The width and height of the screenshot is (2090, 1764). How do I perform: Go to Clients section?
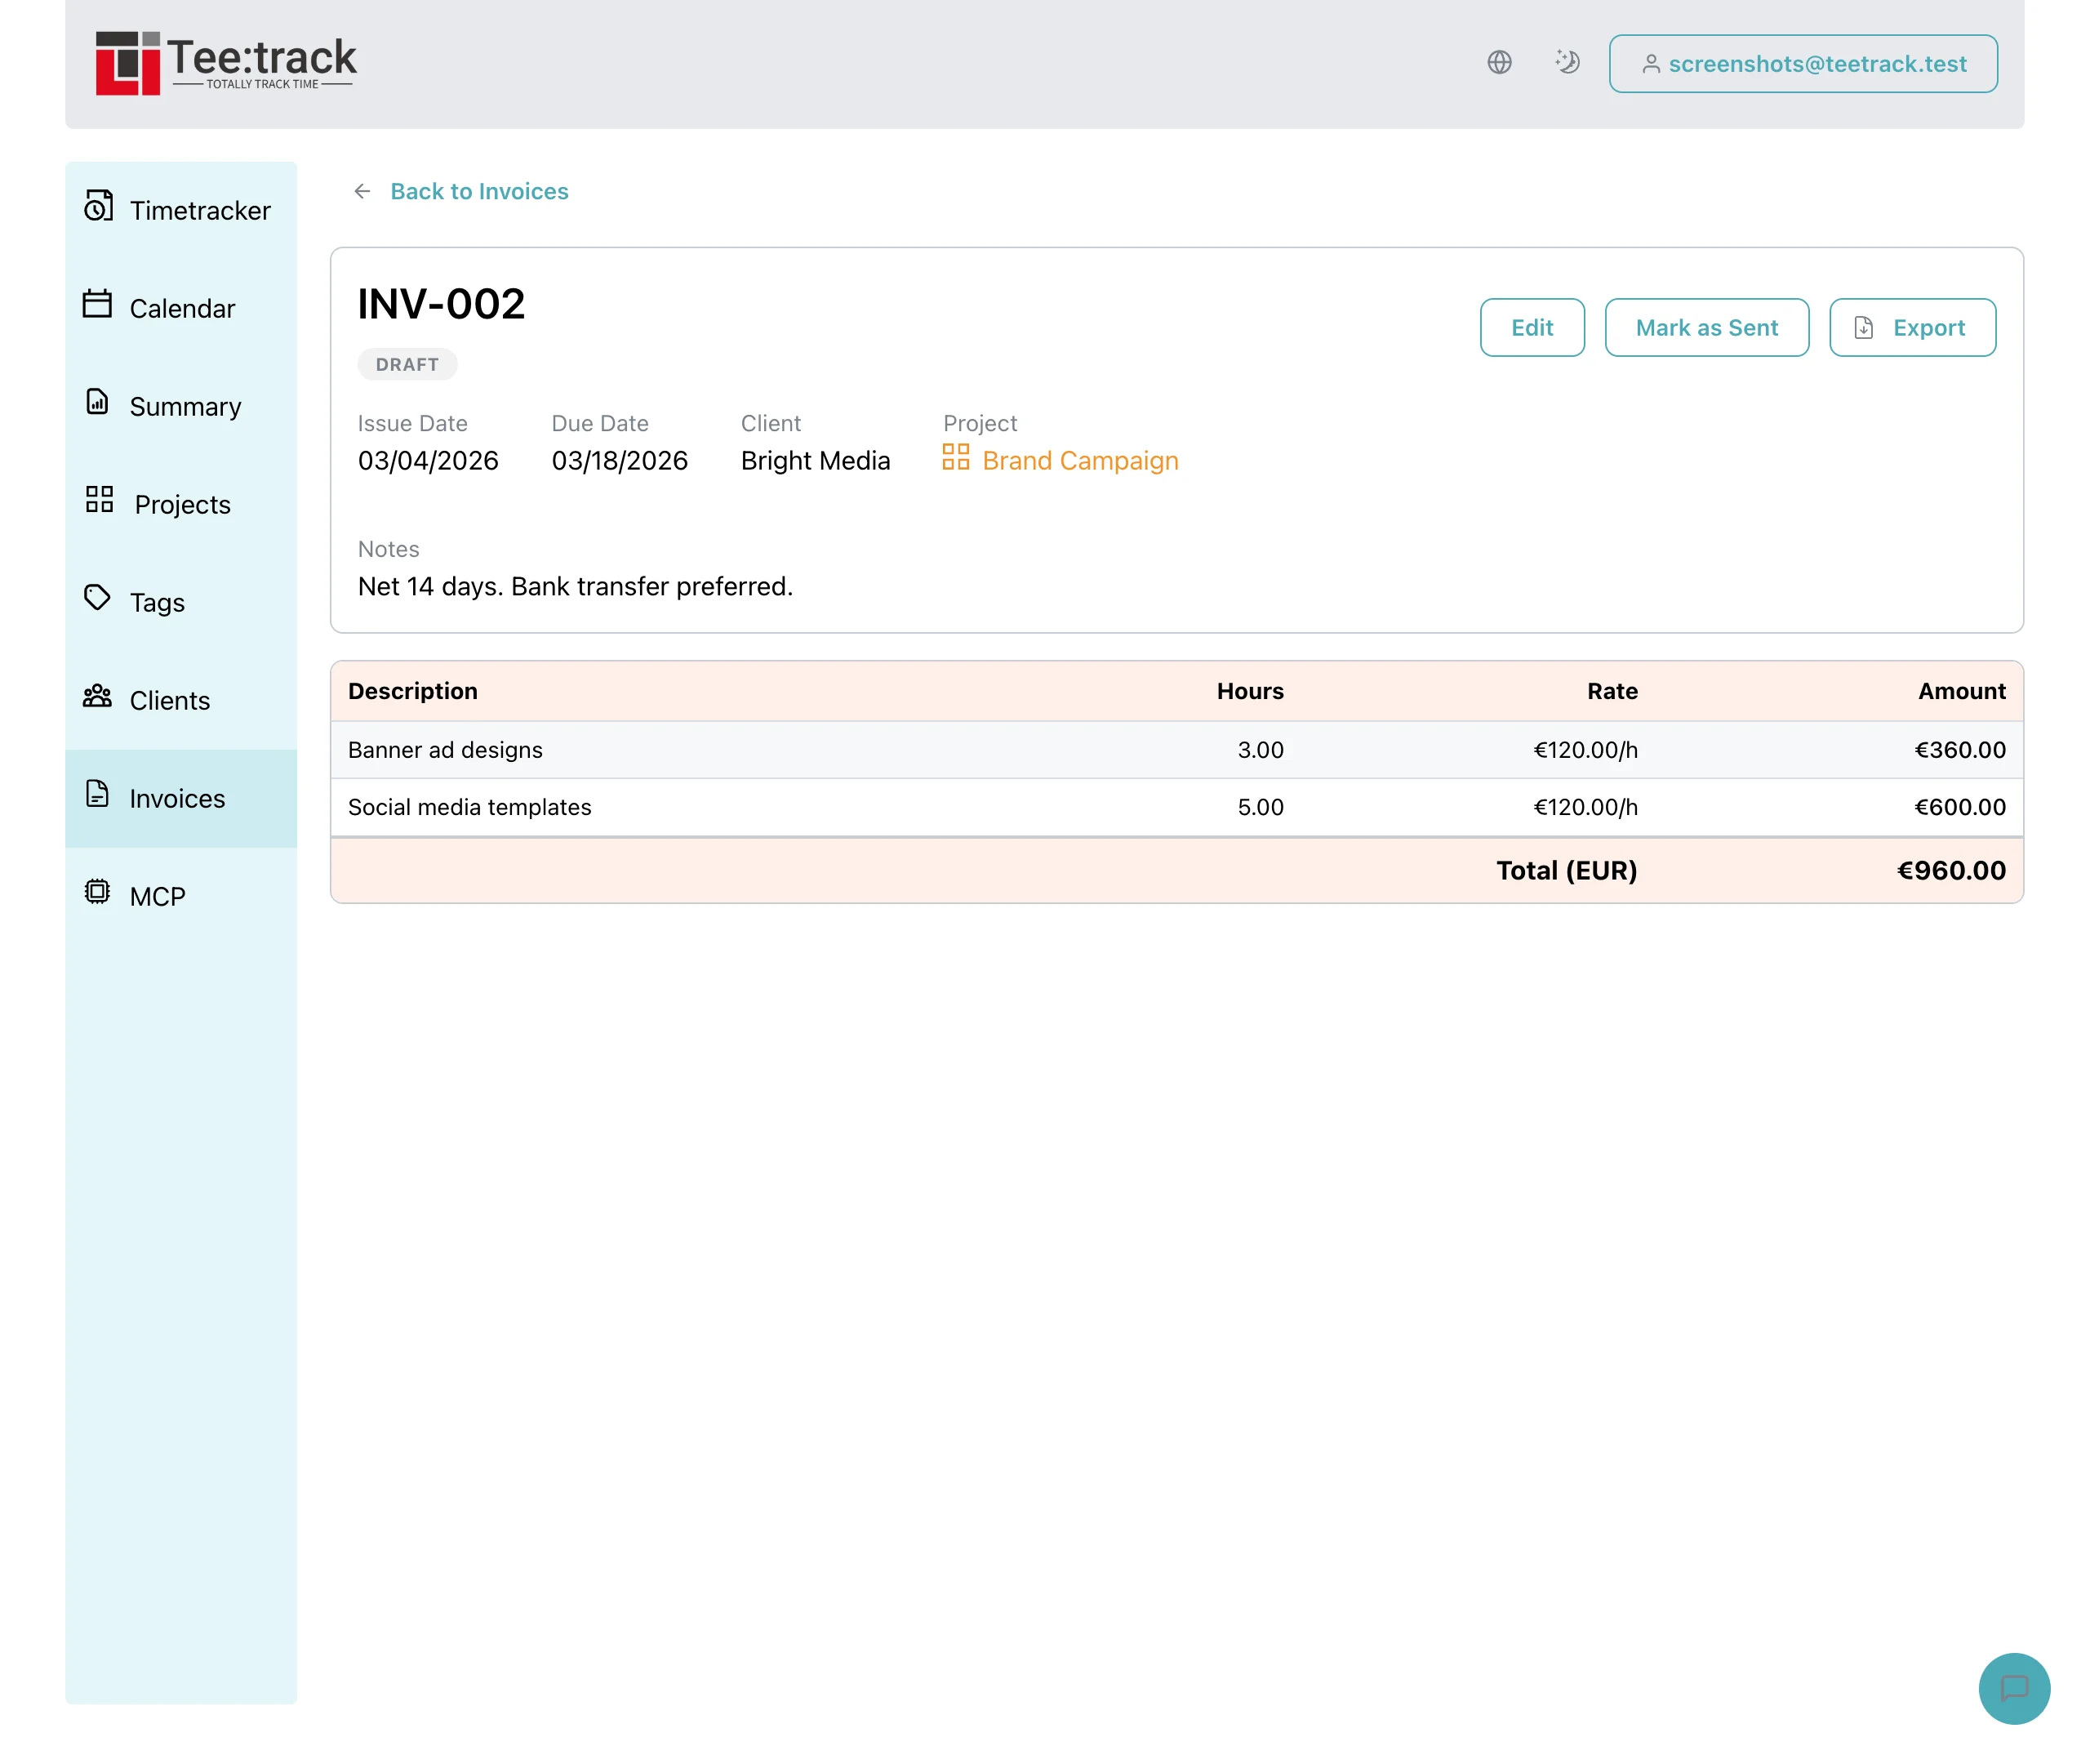[x=181, y=700]
